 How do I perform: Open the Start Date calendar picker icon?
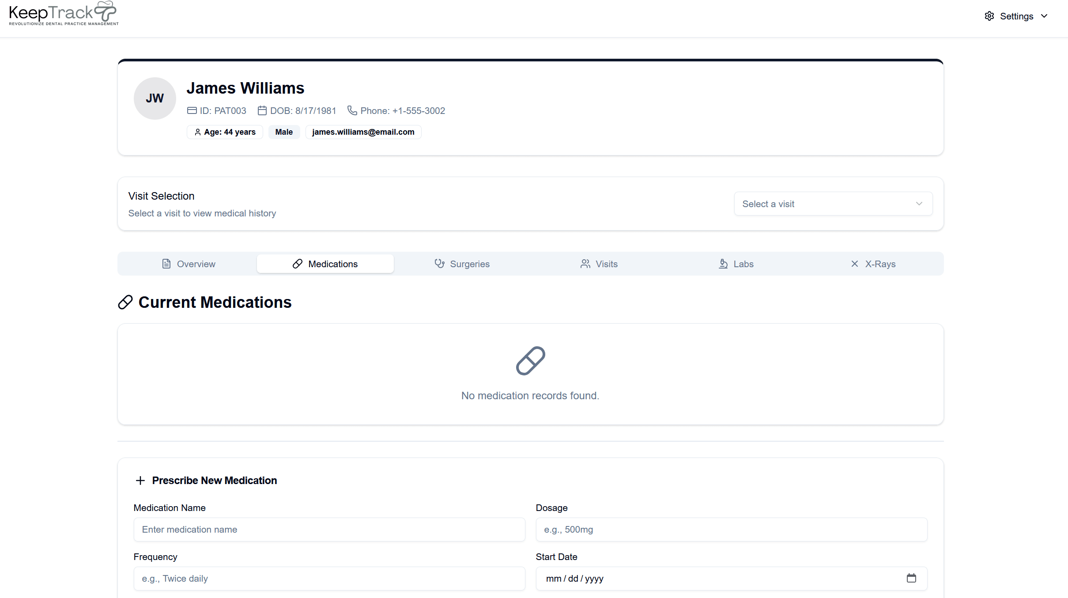coord(911,578)
